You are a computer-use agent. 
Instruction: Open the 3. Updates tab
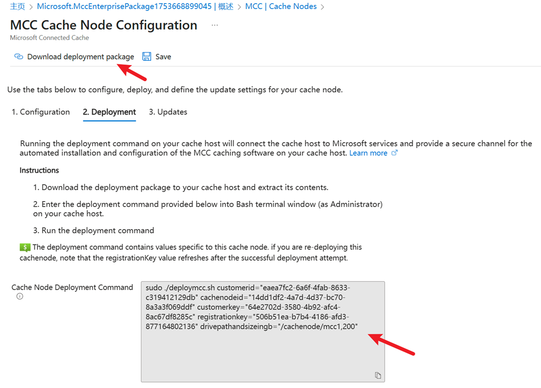tap(168, 112)
